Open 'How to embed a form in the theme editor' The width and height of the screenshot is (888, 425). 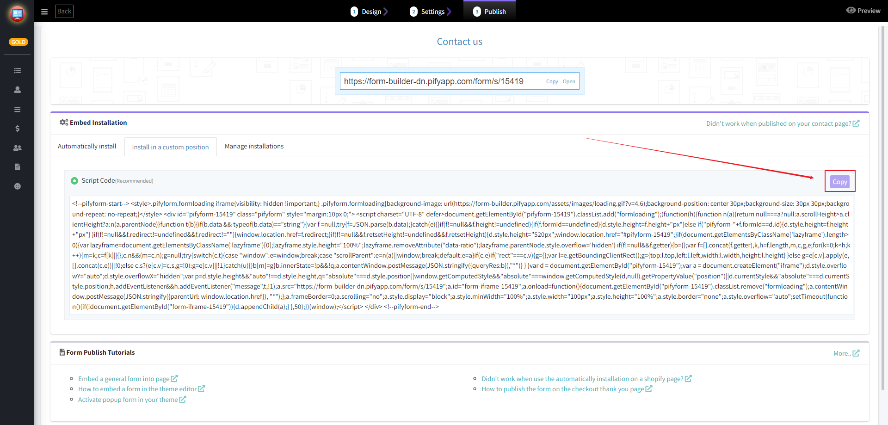coord(141,389)
